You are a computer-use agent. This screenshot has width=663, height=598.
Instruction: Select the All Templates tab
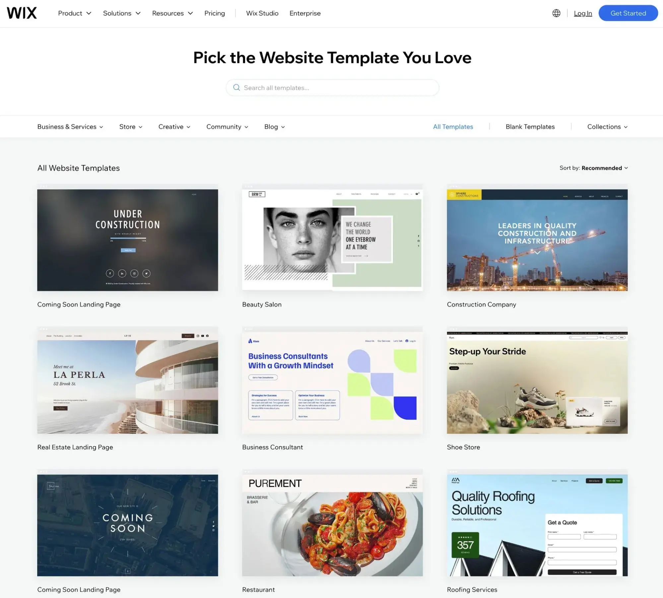click(x=452, y=126)
